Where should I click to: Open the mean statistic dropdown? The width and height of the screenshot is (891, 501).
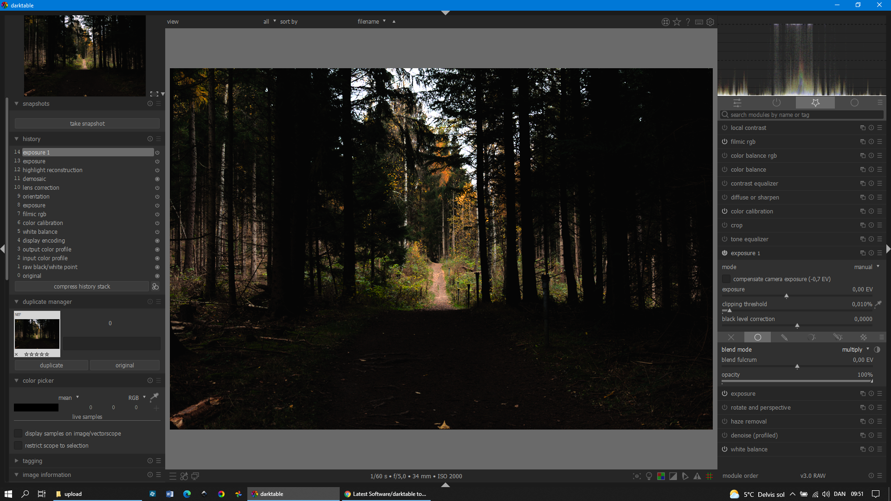[x=68, y=398]
